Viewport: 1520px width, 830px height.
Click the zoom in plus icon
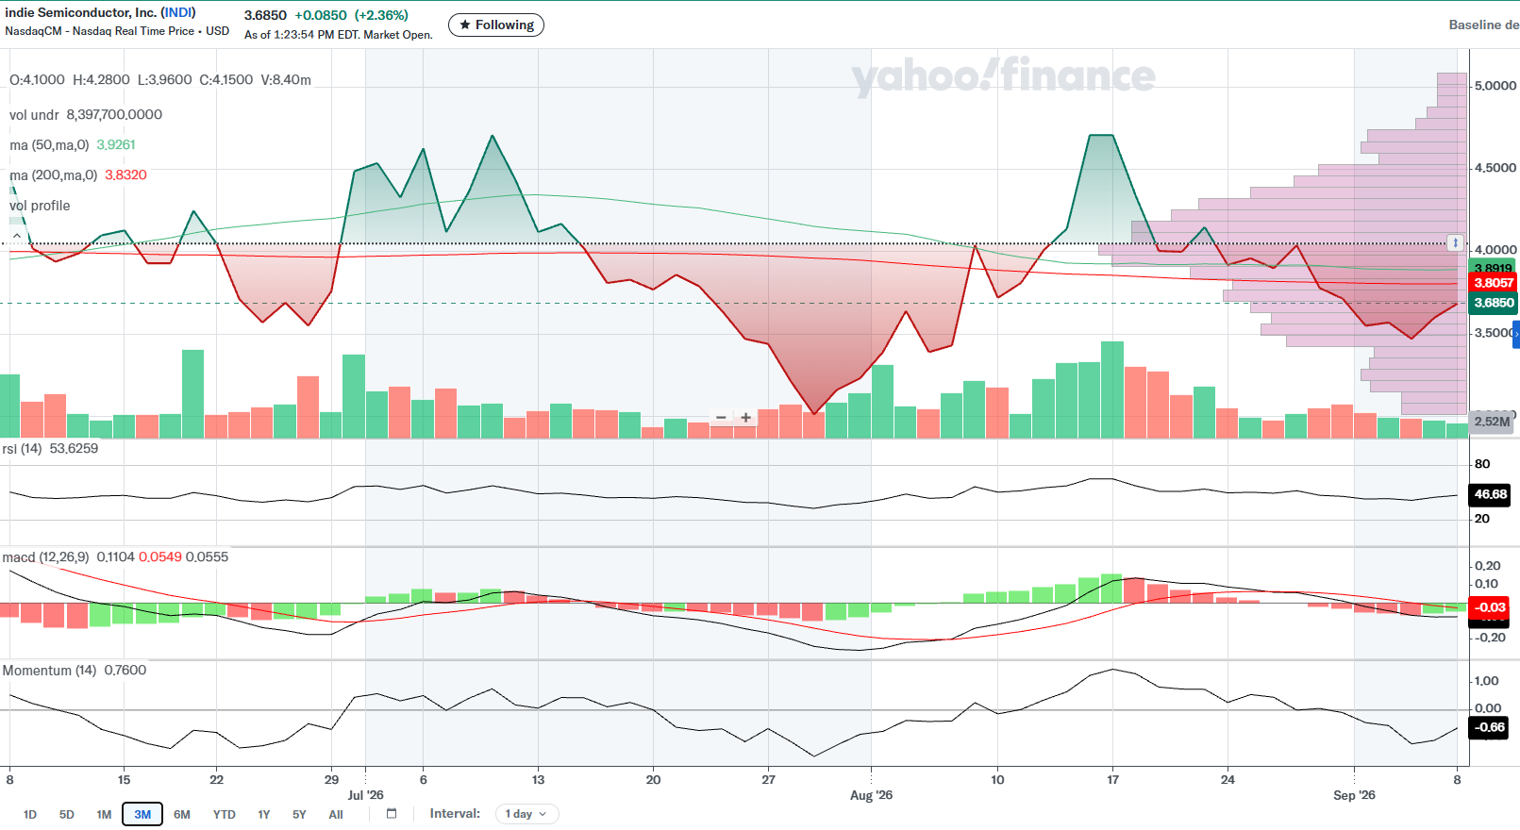[x=745, y=417]
